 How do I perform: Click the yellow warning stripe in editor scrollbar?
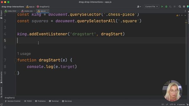(186, 22)
